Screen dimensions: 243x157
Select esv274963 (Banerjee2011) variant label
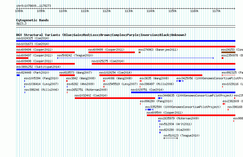(x=158, y=50)
